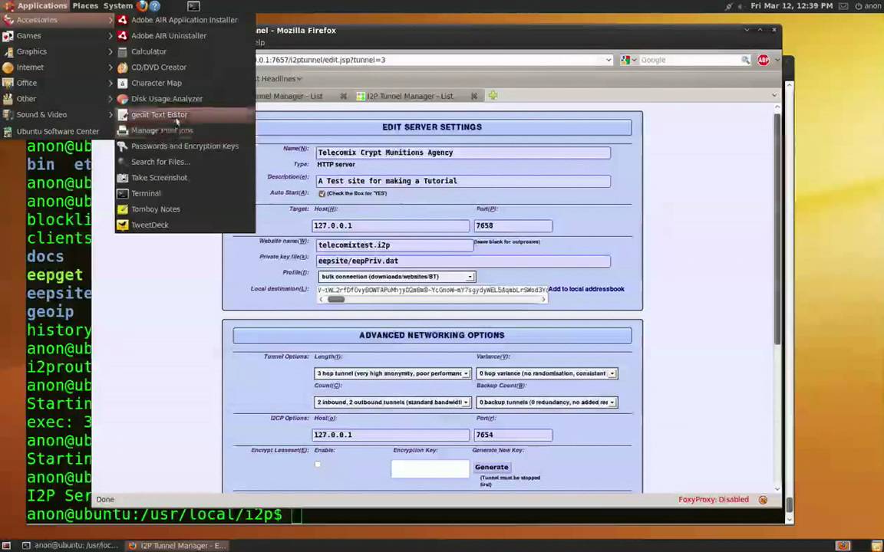Open Sound & Video submenu
Screen dimensions: 884x552
point(58,114)
